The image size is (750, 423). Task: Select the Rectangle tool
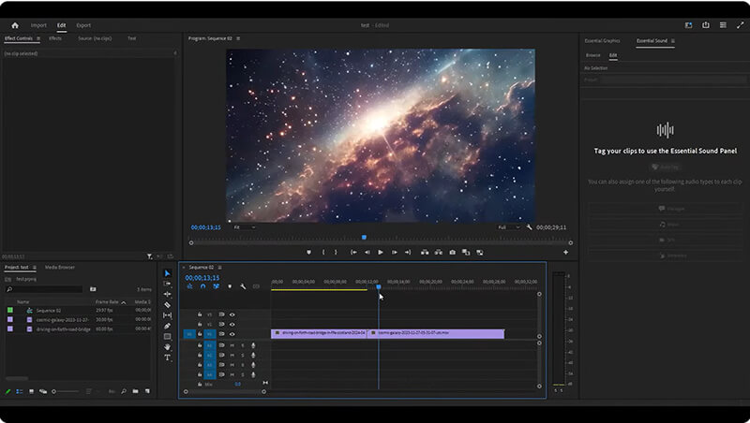pos(167,337)
